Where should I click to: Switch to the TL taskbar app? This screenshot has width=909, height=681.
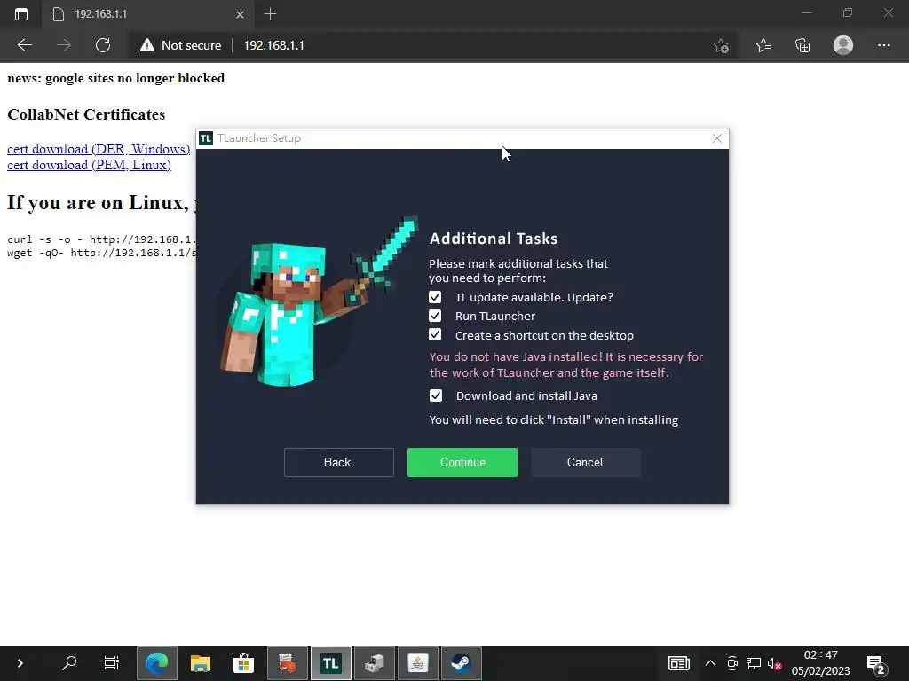(331, 663)
